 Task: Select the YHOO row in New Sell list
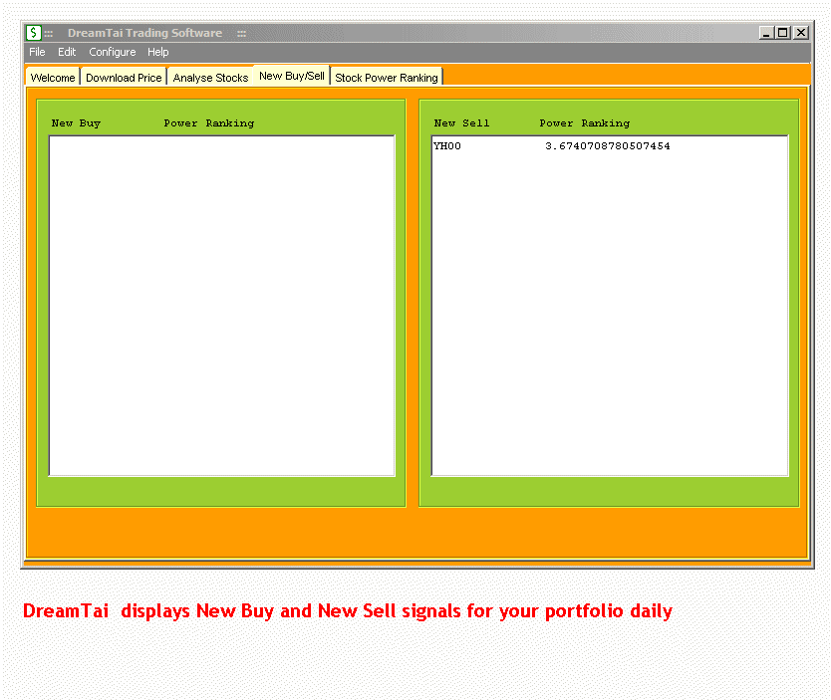610,146
